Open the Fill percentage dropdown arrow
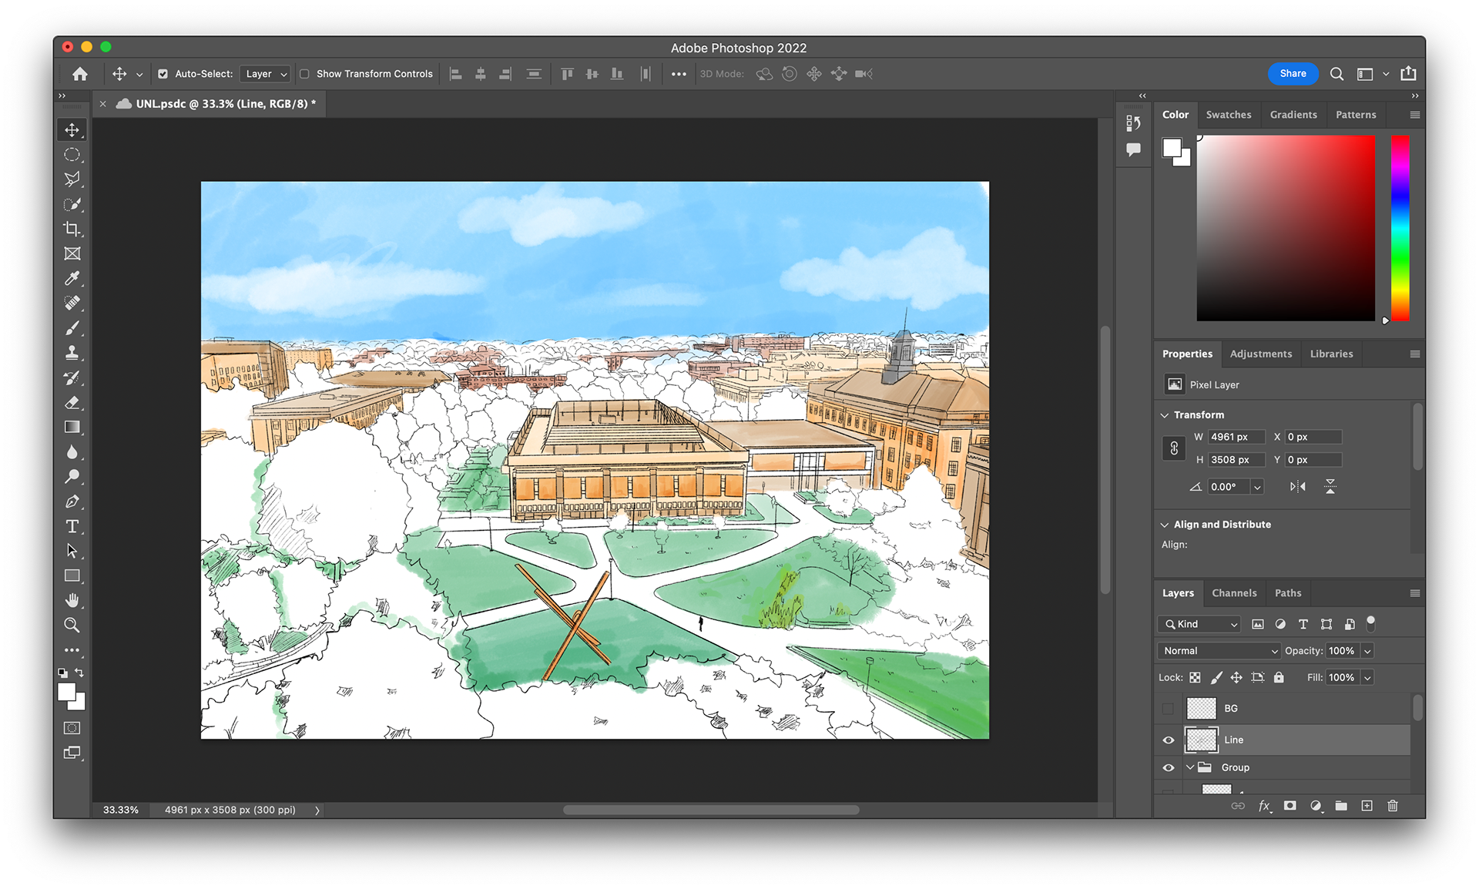The image size is (1479, 889). pyautogui.click(x=1367, y=678)
